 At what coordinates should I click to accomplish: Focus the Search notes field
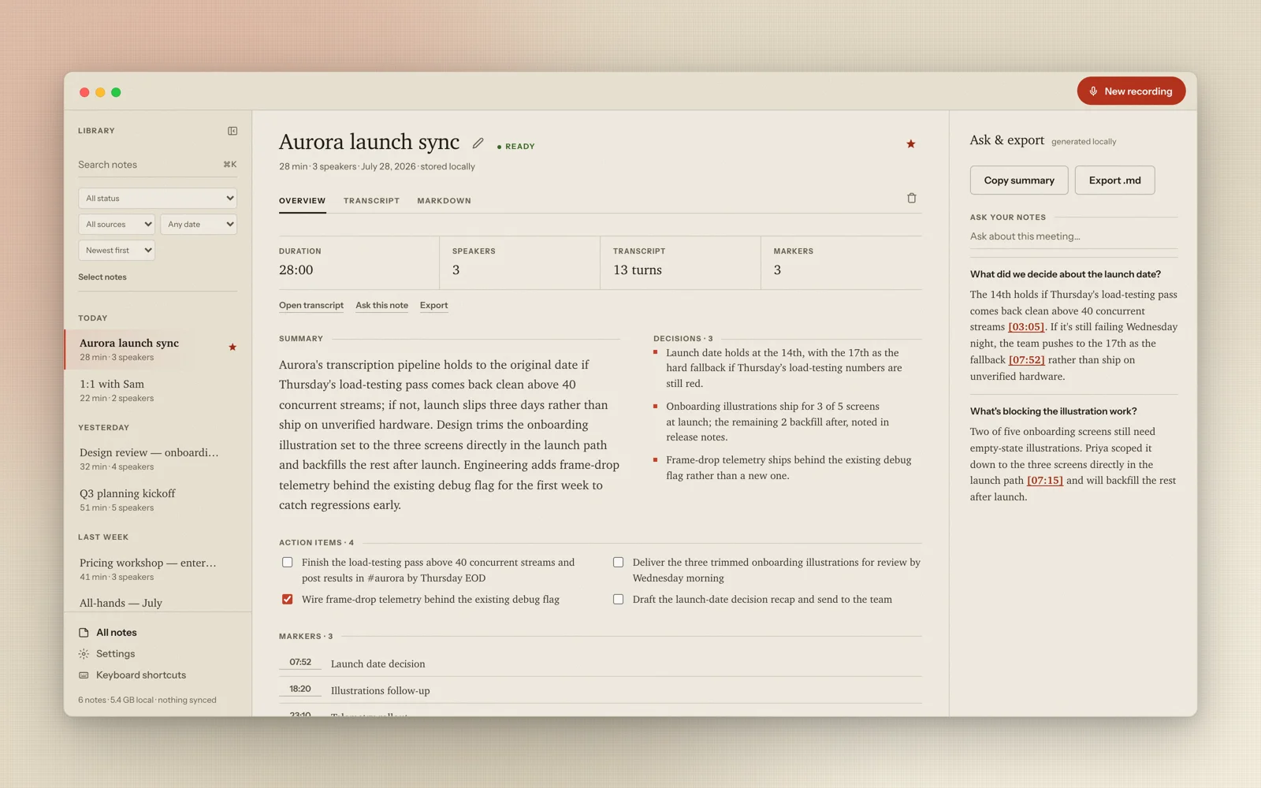tap(158, 165)
